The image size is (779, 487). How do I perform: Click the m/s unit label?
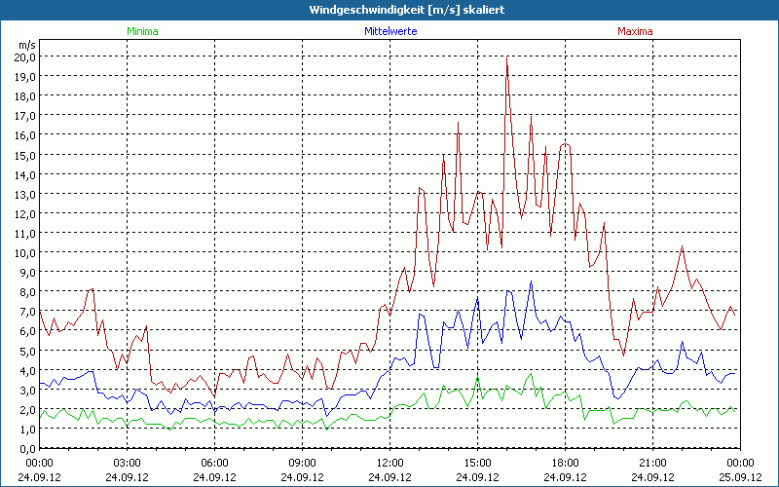coord(26,45)
